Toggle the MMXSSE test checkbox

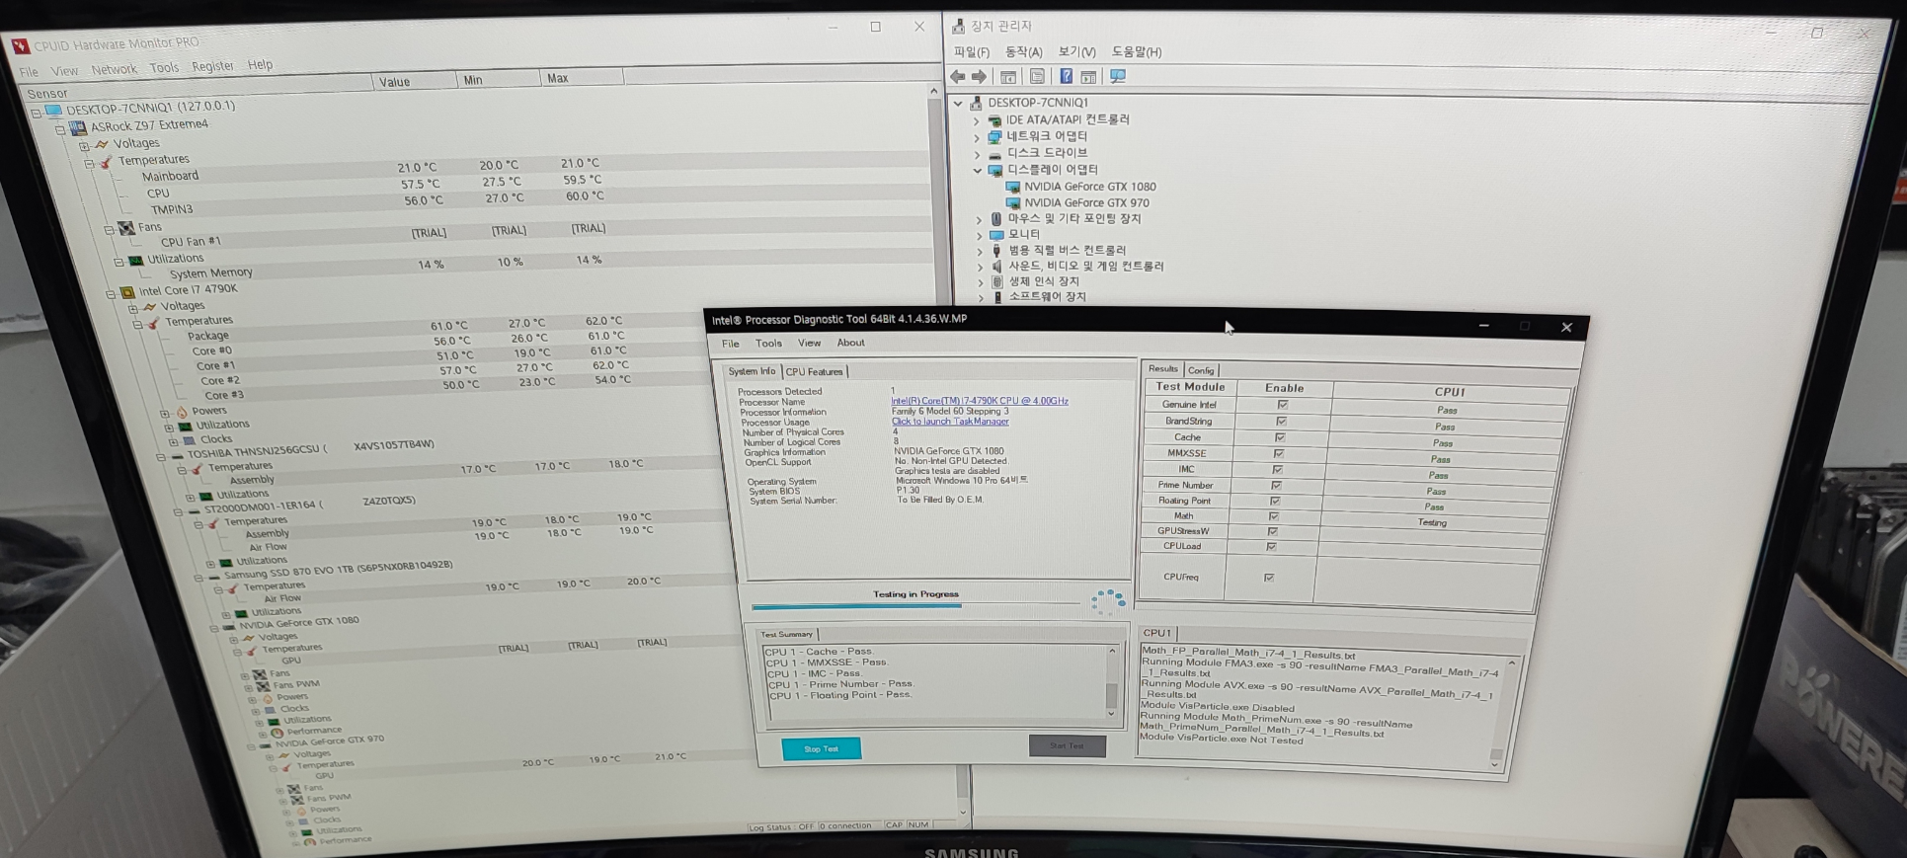tap(1279, 453)
